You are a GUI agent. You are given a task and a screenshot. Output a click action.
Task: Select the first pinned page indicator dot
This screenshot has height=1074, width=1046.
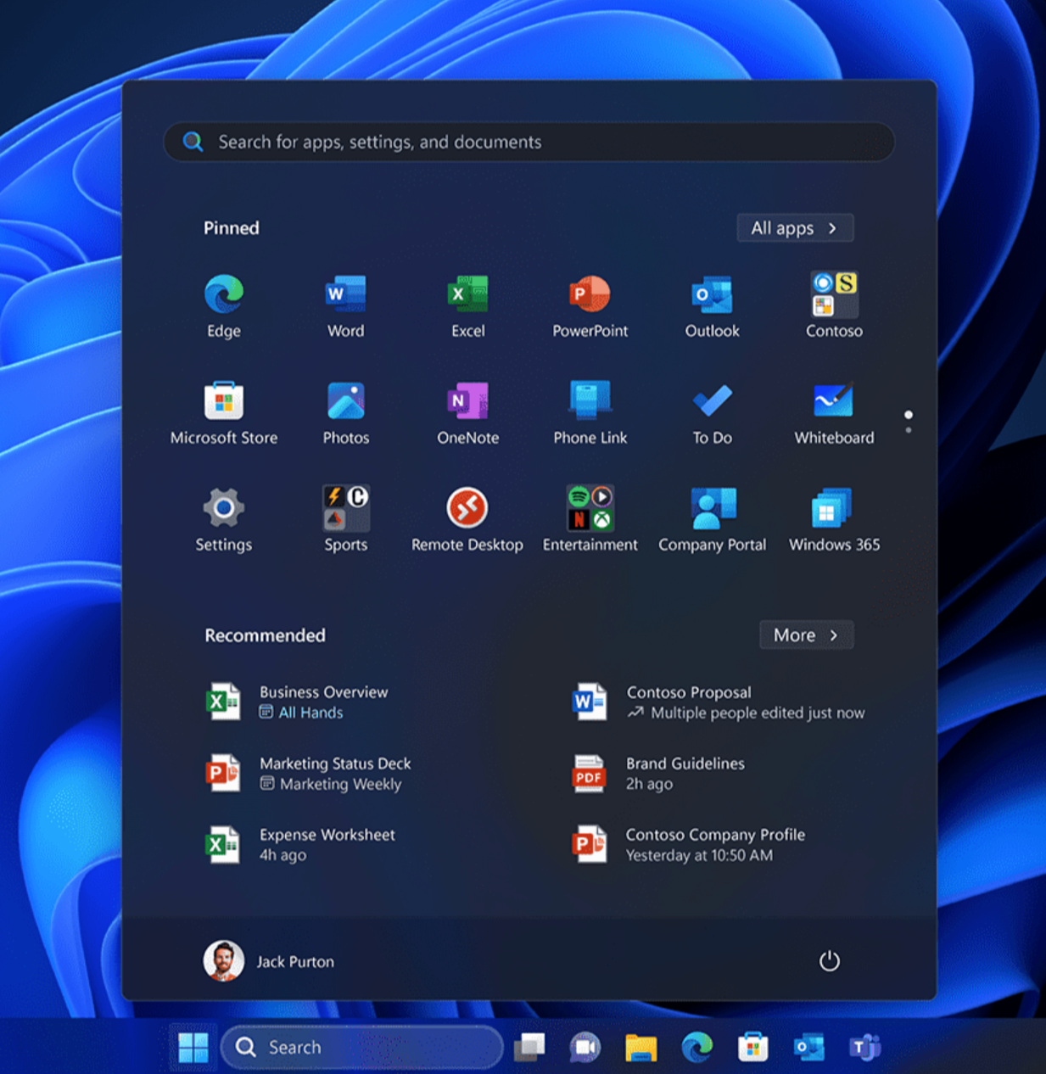(909, 415)
